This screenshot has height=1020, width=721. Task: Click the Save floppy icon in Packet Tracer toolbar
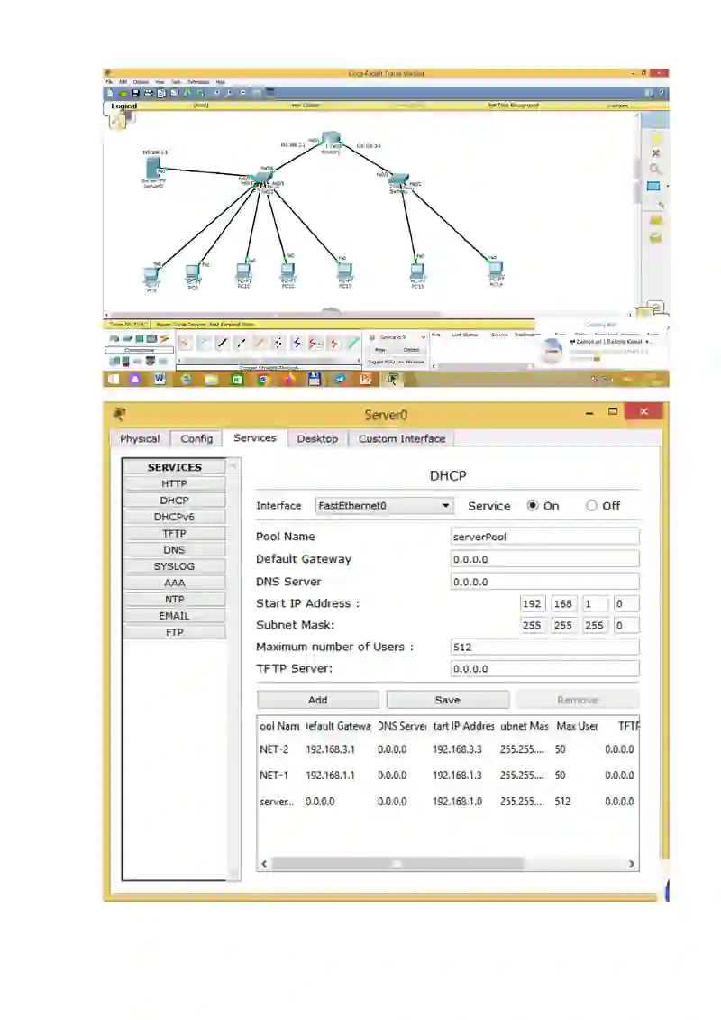[135, 93]
